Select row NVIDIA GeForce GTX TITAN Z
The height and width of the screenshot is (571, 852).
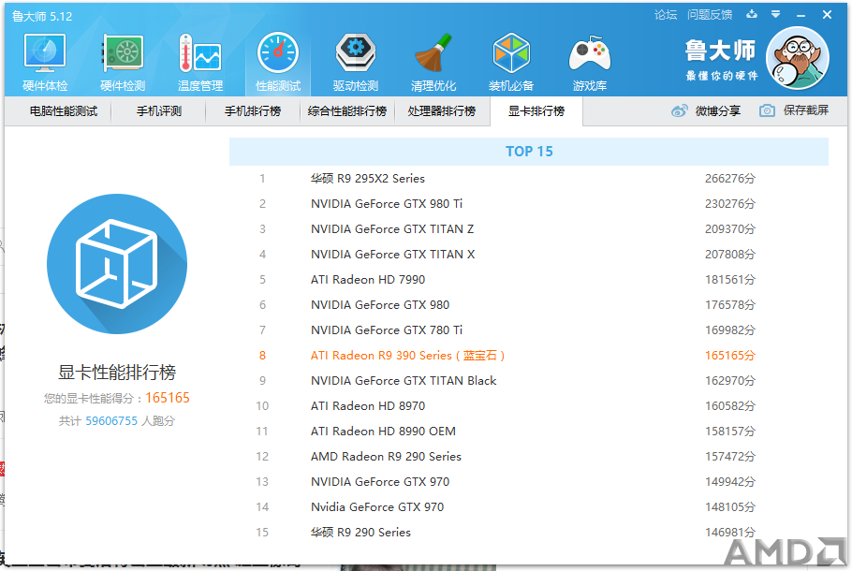pyautogui.click(x=529, y=228)
